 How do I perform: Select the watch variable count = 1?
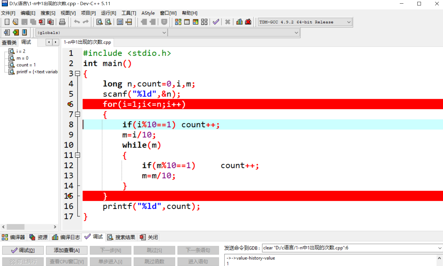coord(26,65)
